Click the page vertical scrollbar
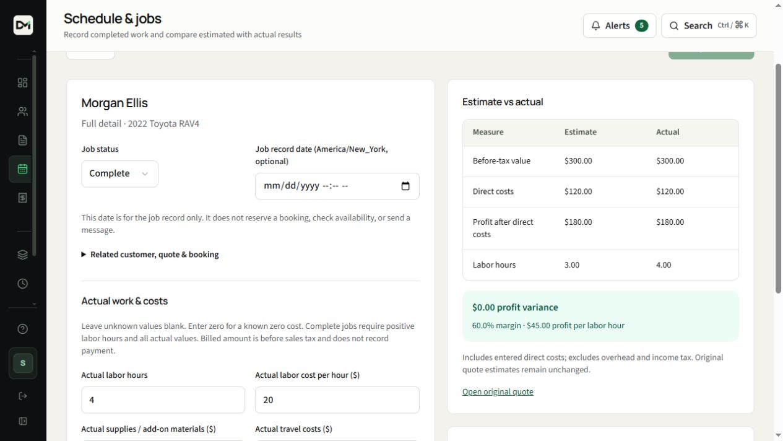 point(779,178)
